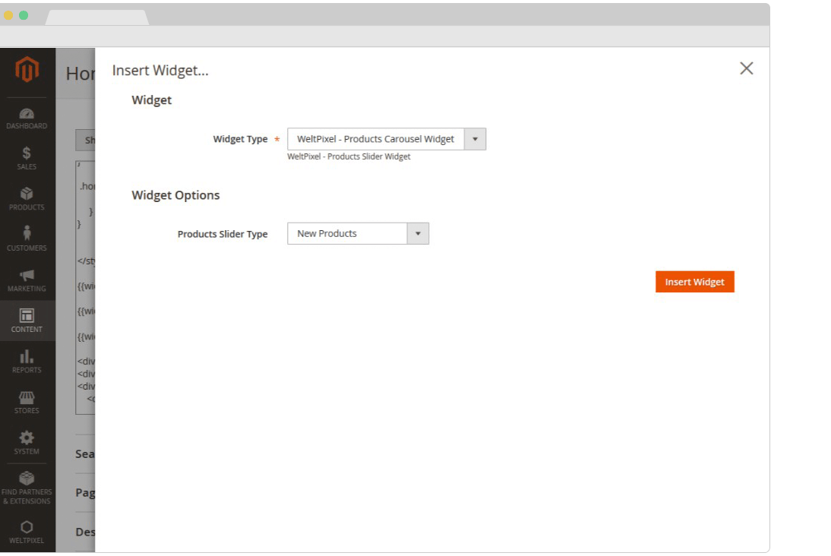The image size is (831, 556).
Task: Open the Products Slider Type dropdown
Action: 358,233
